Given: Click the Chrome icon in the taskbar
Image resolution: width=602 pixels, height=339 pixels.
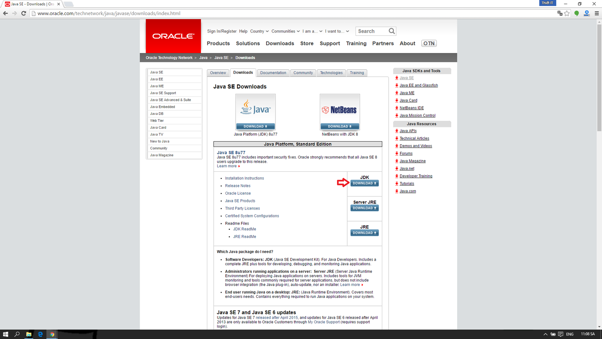Looking at the screenshot, I should pos(52,334).
